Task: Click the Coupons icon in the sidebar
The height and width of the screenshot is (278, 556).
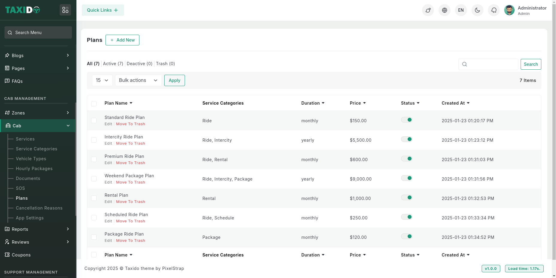Action: click(x=7, y=255)
